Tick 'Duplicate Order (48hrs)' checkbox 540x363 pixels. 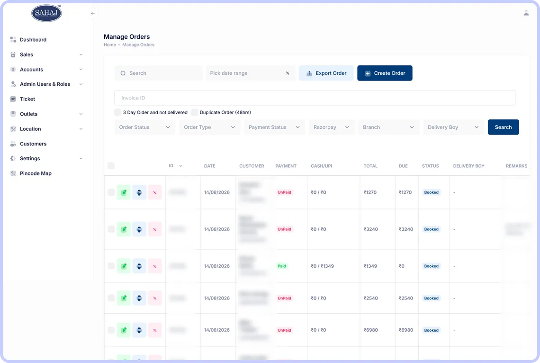point(195,112)
